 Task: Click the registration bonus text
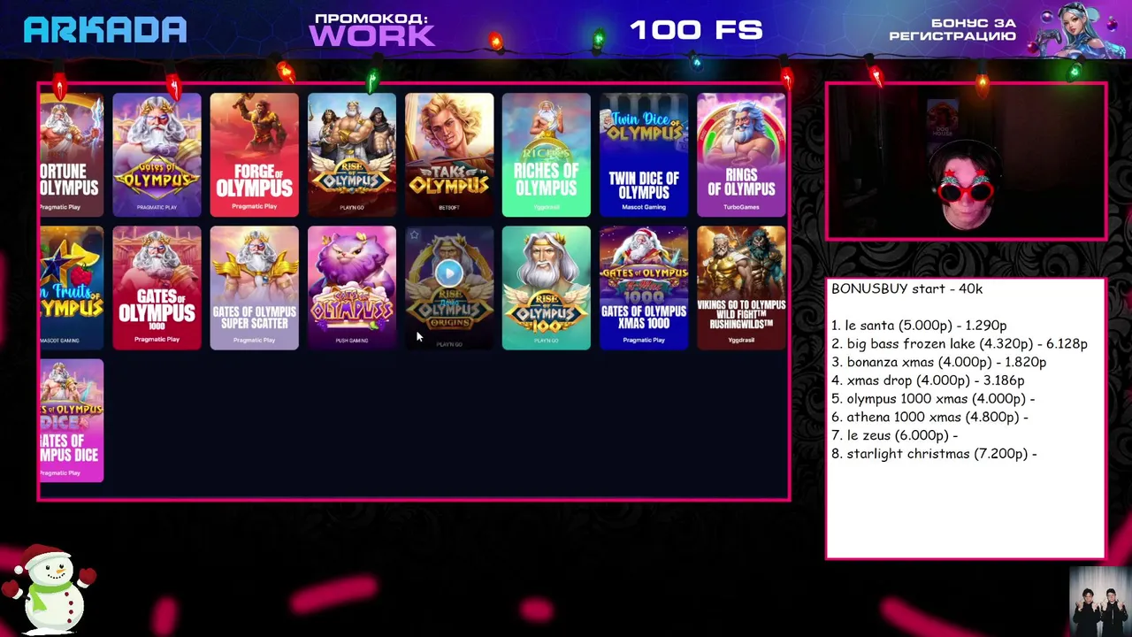(952, 30)
